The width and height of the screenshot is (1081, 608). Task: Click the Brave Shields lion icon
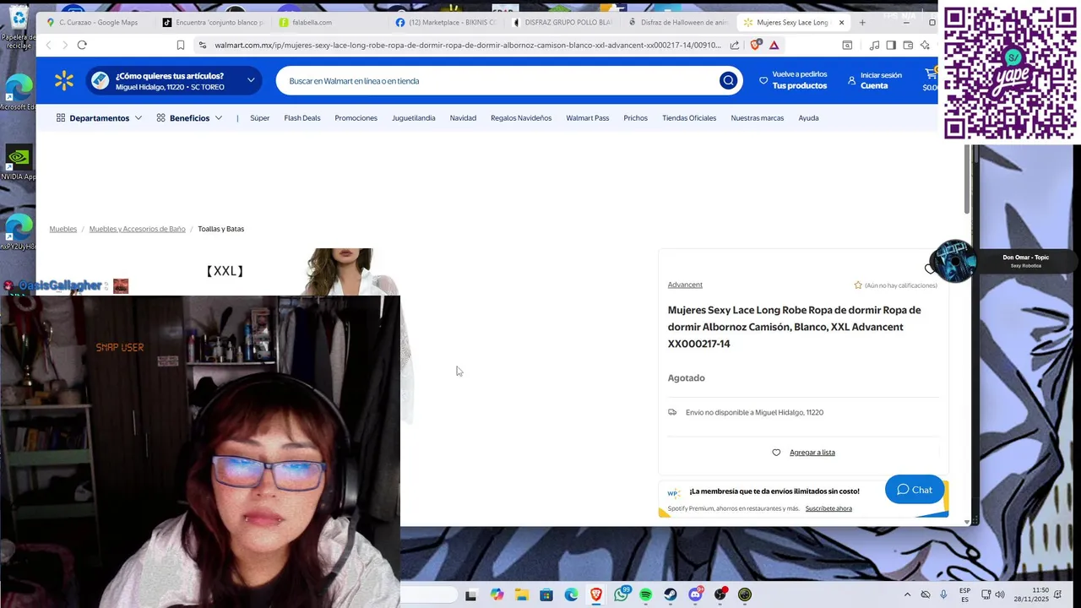756,45
